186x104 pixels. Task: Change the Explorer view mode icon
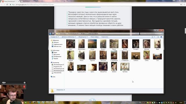coord(153,37)
